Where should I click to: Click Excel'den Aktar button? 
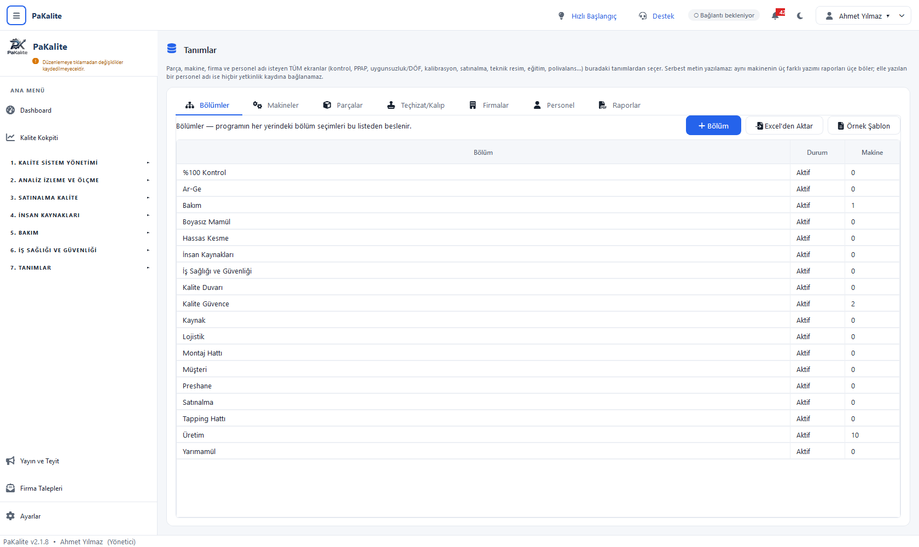point(784,125)
